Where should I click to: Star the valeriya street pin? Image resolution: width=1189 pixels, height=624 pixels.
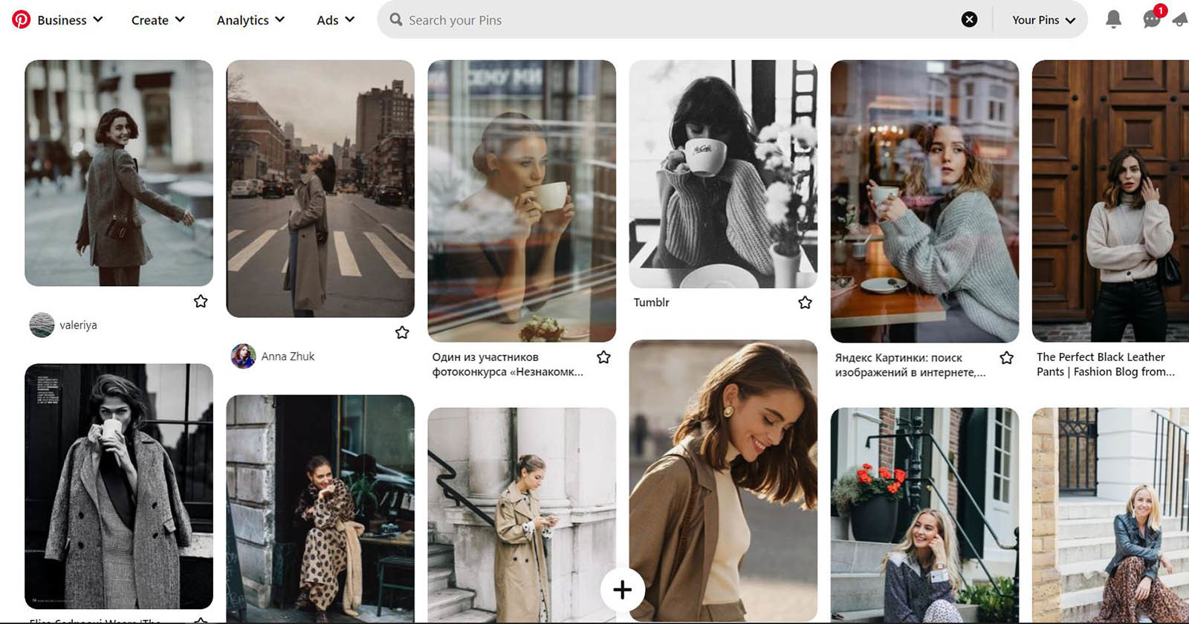click(x=201, y=301)
